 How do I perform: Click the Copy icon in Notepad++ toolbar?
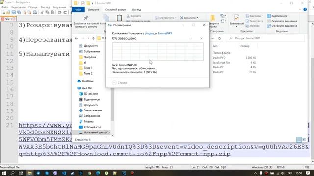[47, 12]
